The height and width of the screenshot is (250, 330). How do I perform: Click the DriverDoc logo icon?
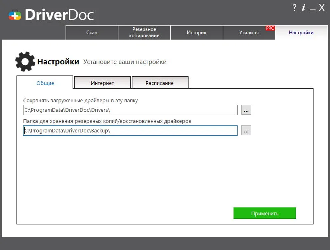pos(15,15)
